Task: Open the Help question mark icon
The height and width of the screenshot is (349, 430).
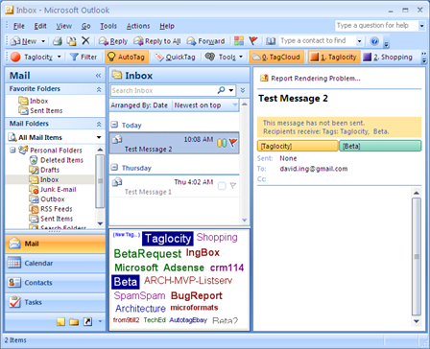Action: point(374,41)
